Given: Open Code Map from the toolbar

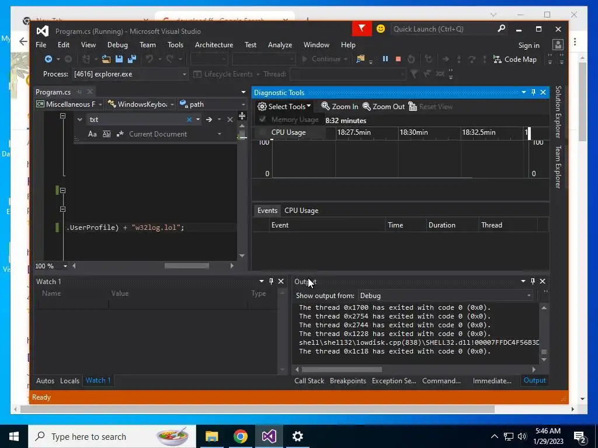Looking at the screenshot, I should 515,60.
